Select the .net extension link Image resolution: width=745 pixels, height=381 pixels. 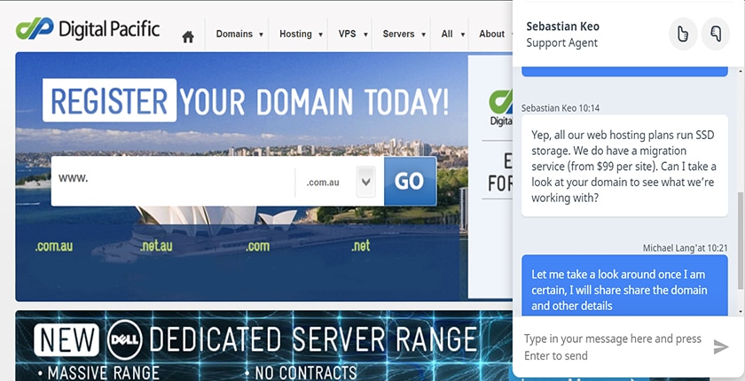pos(361,245)
